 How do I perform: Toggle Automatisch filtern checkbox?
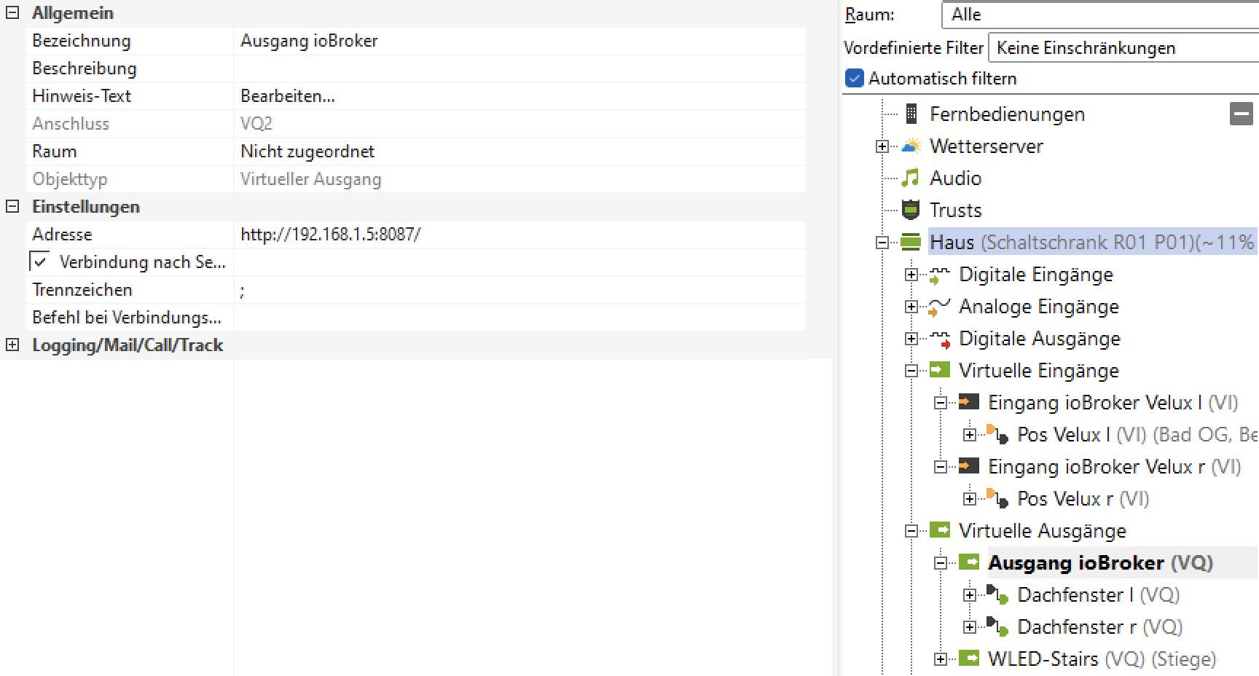point(854,78)
